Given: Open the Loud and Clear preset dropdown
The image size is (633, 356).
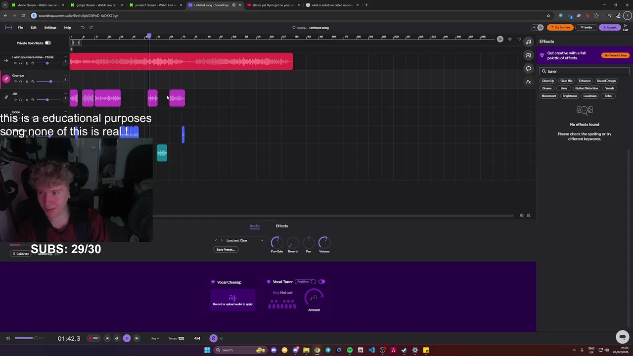Looking at the screenshot, I should coord(245,240).
